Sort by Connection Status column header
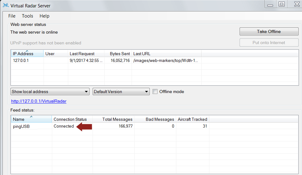The image size is (302, 175). [x=72, y=119]
